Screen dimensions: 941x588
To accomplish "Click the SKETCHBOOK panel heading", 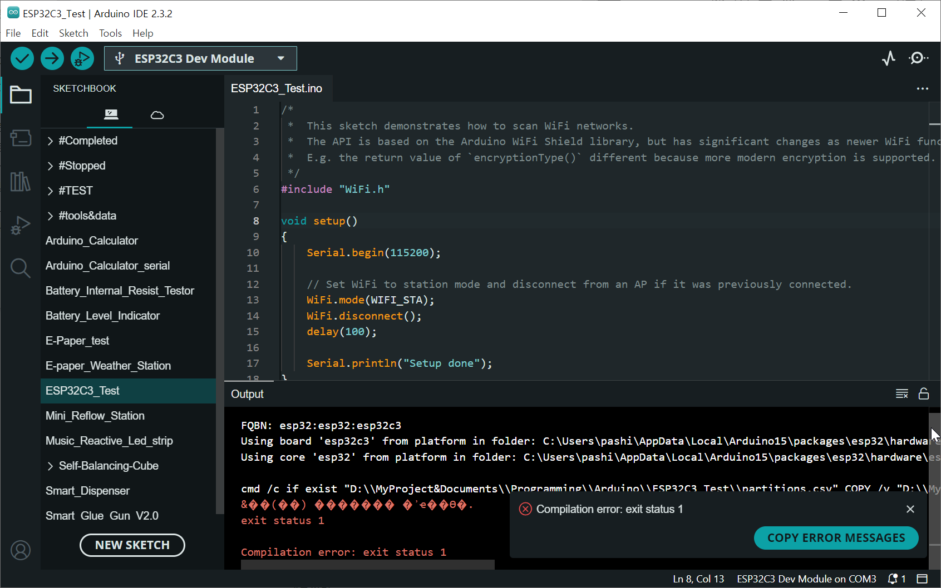I will pos(85,88).
